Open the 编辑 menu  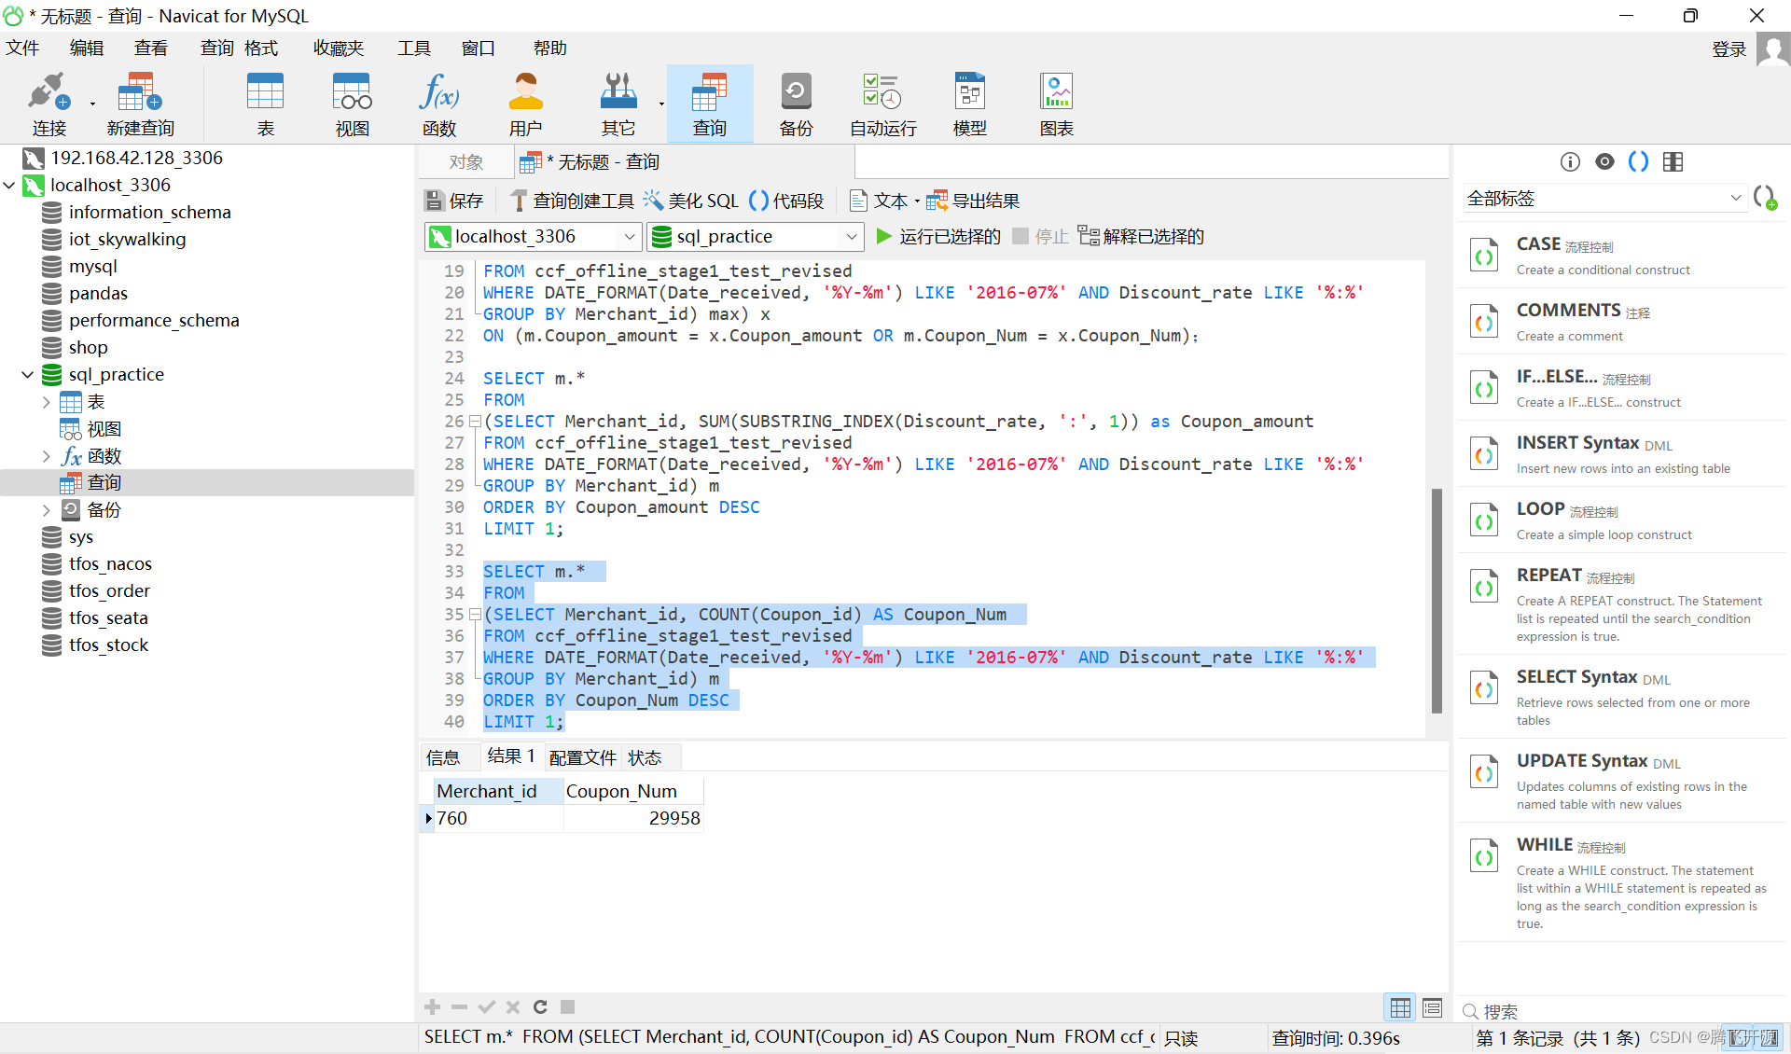[87, 49]
